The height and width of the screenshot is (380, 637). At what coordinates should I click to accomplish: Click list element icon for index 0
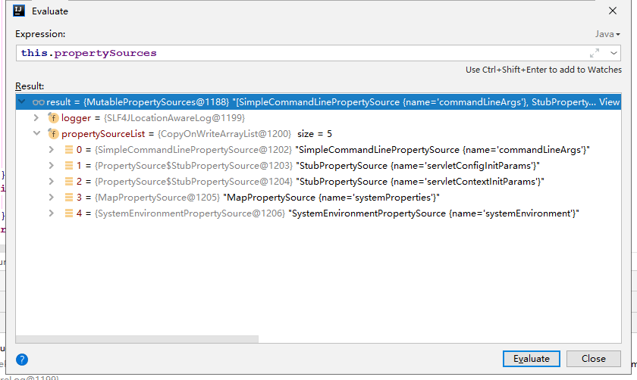pos(69,150)
